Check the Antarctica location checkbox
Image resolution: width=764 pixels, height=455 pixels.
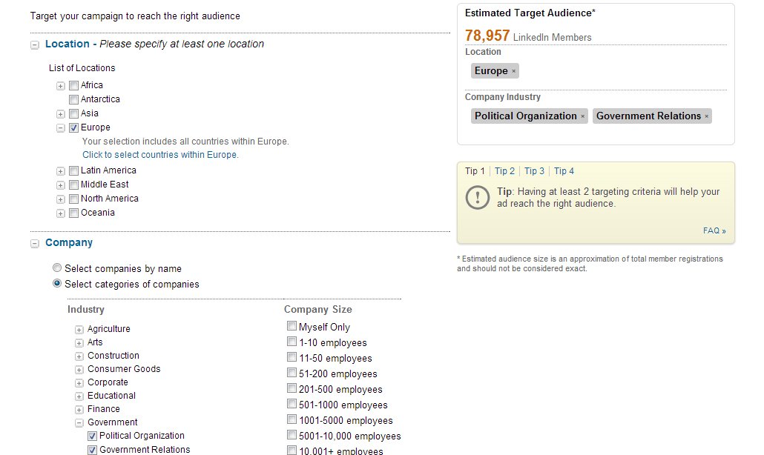click(73, 99)
